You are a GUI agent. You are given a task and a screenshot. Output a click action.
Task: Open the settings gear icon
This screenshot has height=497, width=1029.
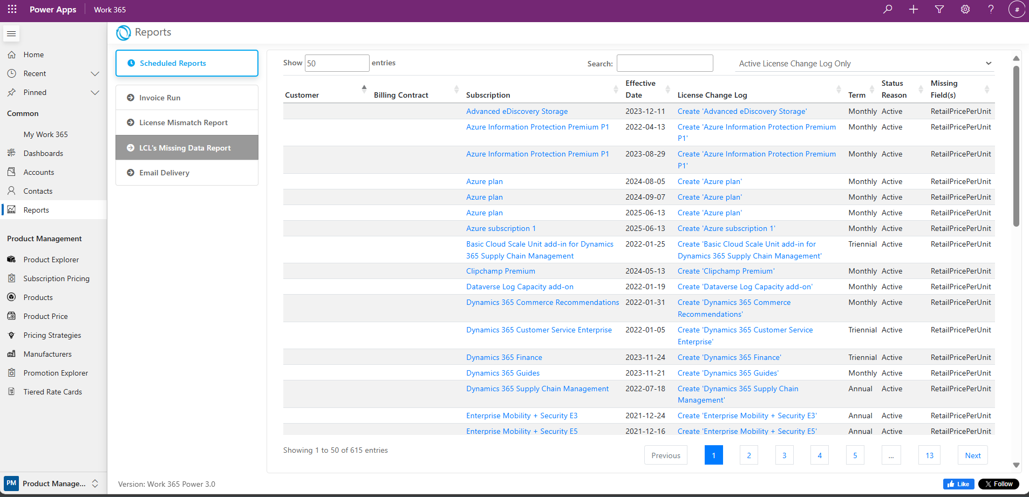(965, 9)
